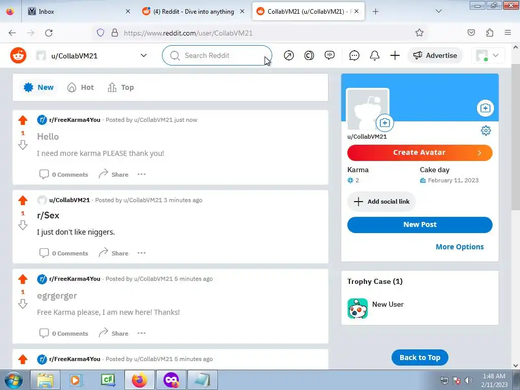Click the banner image upload camera icon
Image resolution: width=520 pixels, height=390 pixels.
click(x=485, y=108)
